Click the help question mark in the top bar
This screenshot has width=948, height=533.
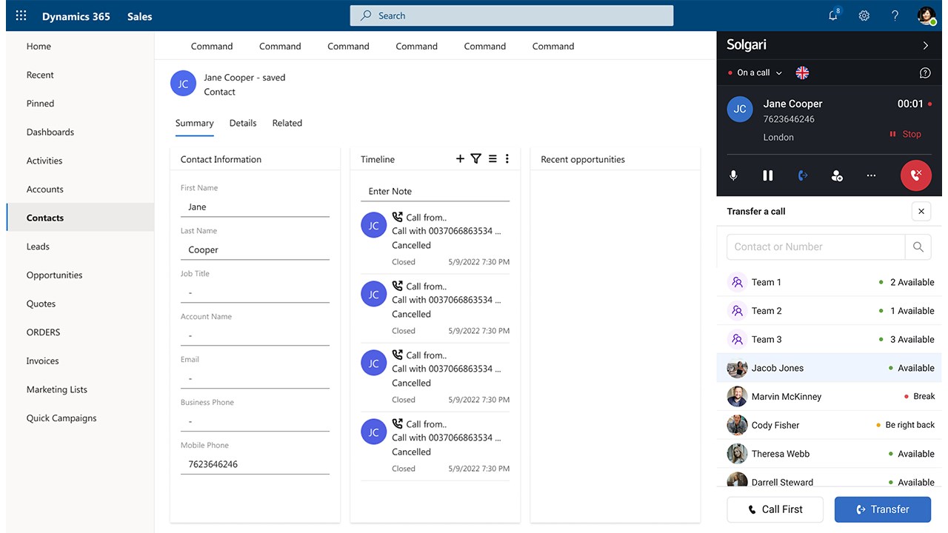[895, 16]
